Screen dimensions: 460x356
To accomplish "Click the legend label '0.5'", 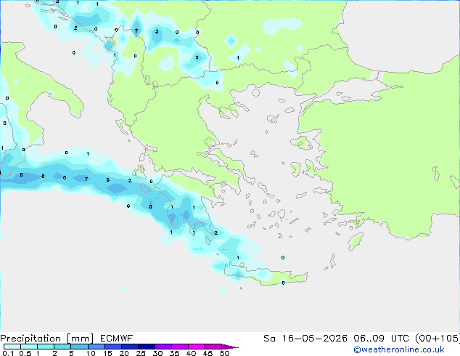I will tap(25, 353).
